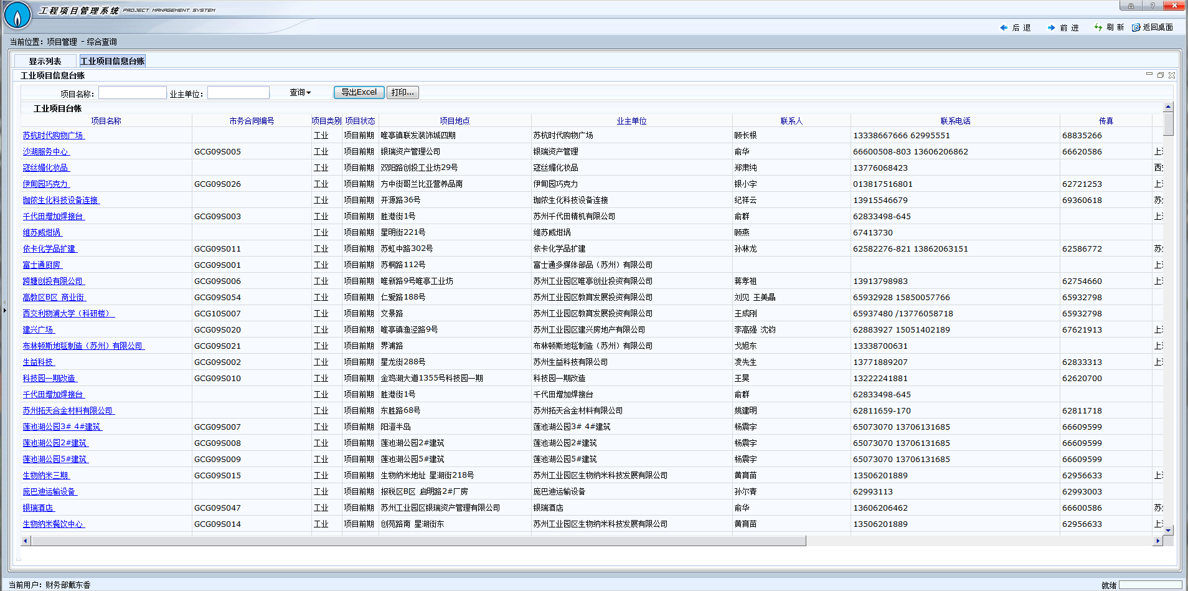Image resolution: width=1188 pixels, height=591 pixels.
Task: Click the horizontal scrollbar of the table
Action: click(418, 541)
